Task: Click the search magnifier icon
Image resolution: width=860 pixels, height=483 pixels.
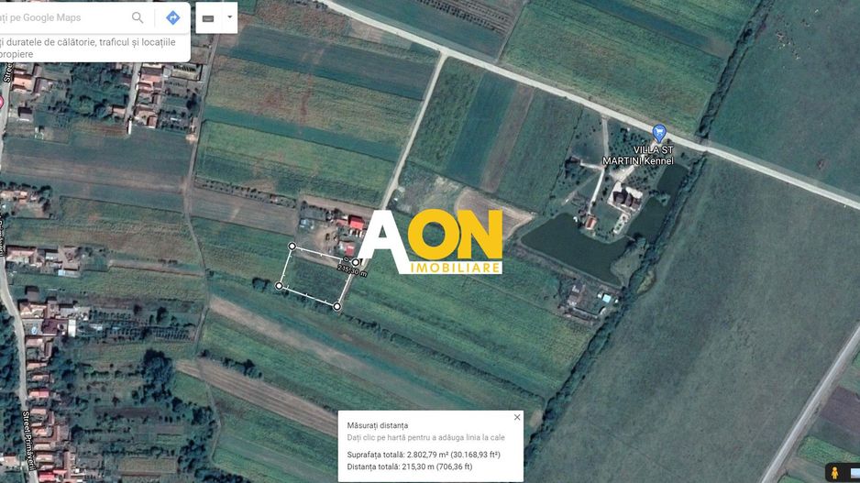Action: (138, 17)
